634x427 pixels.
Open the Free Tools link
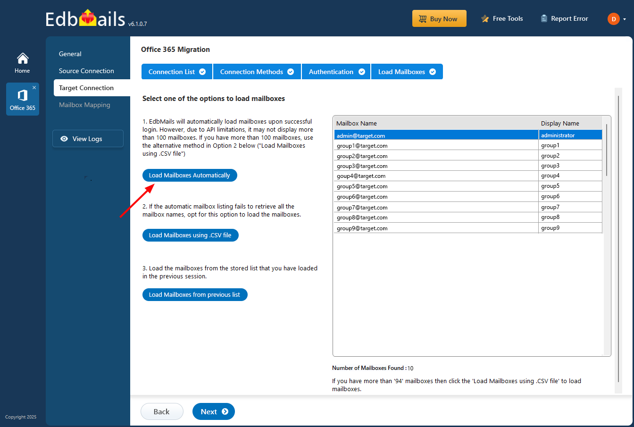point(502,19)
